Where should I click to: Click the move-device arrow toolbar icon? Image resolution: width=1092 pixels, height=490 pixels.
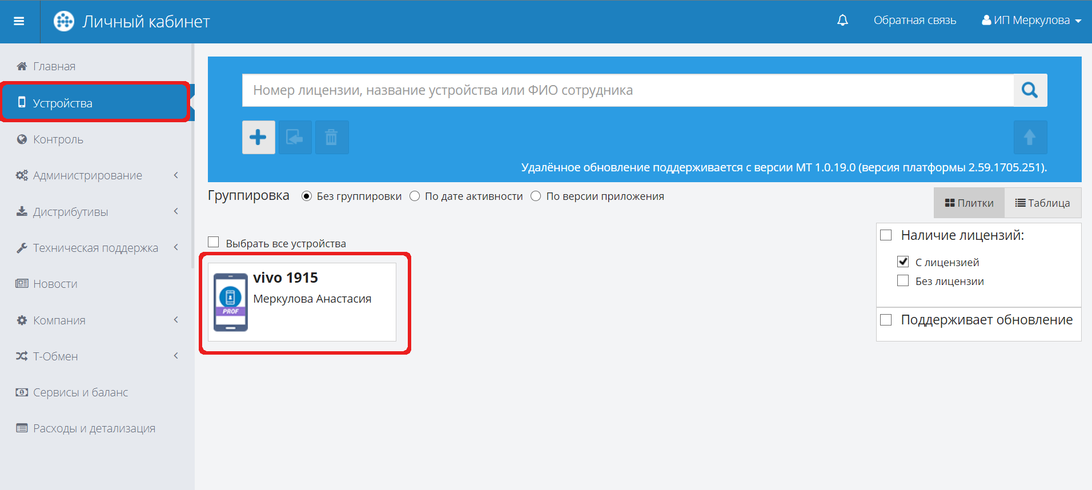(295, 137)
